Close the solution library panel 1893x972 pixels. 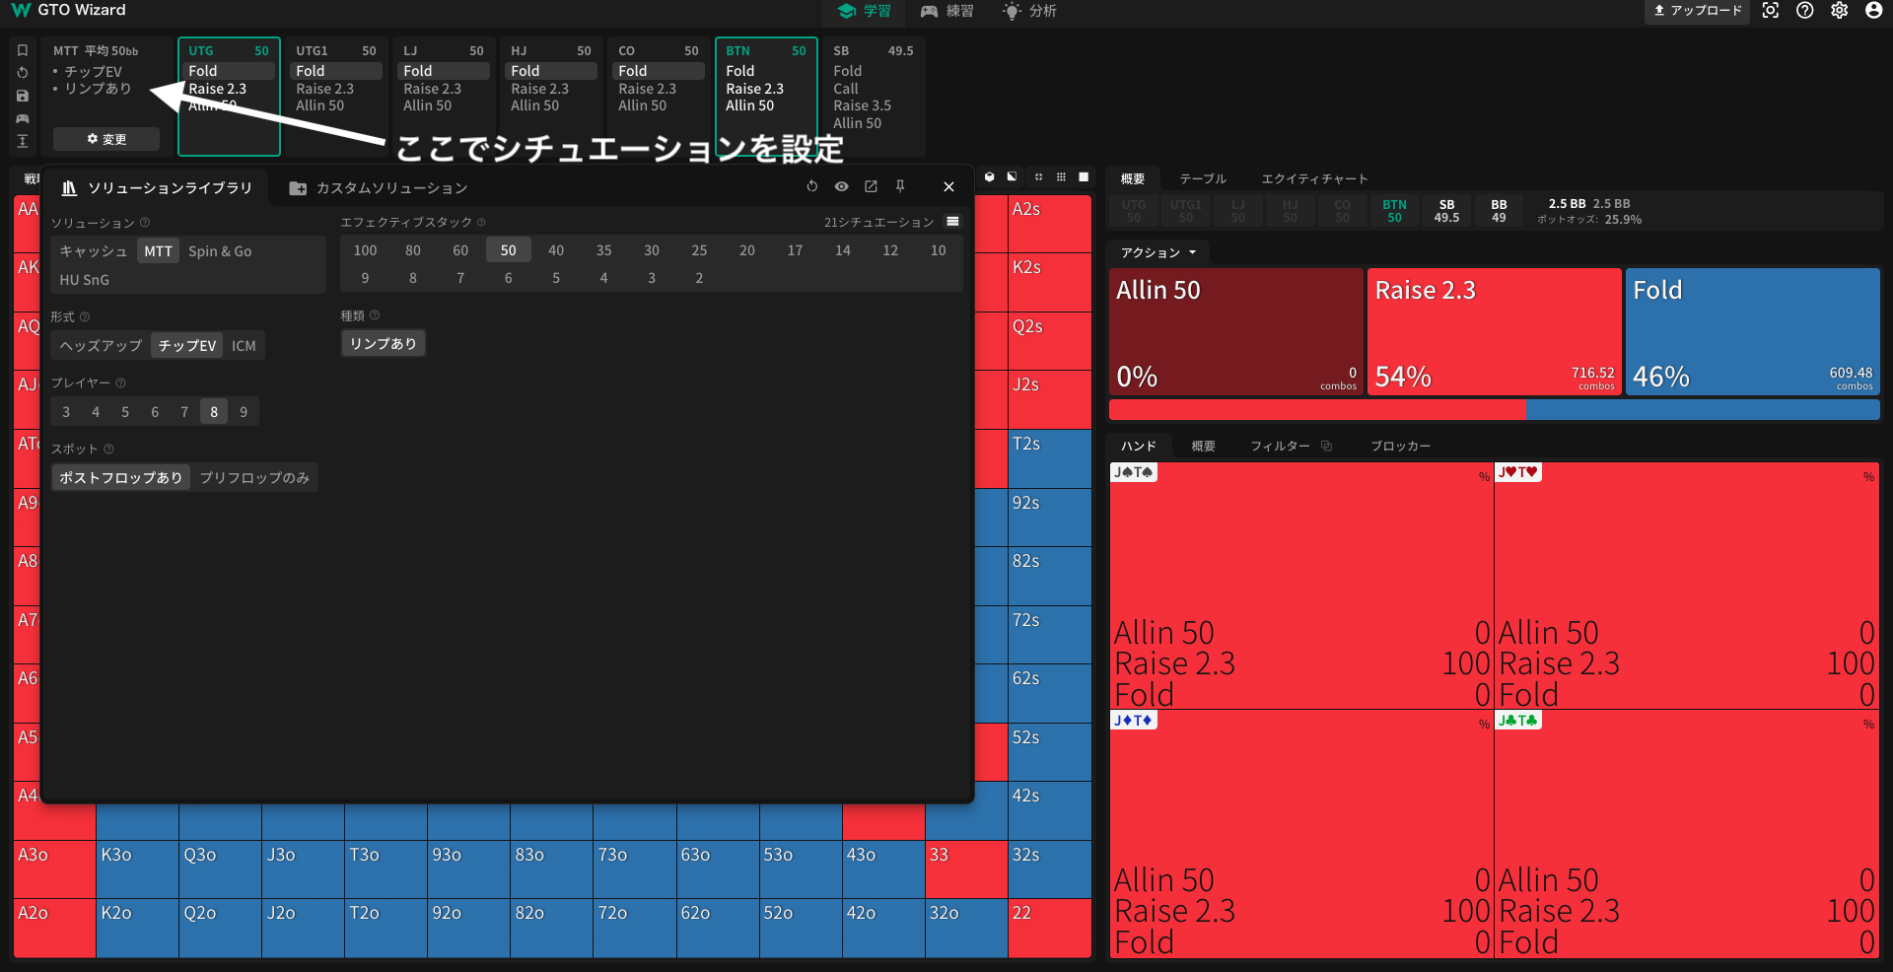948,186
